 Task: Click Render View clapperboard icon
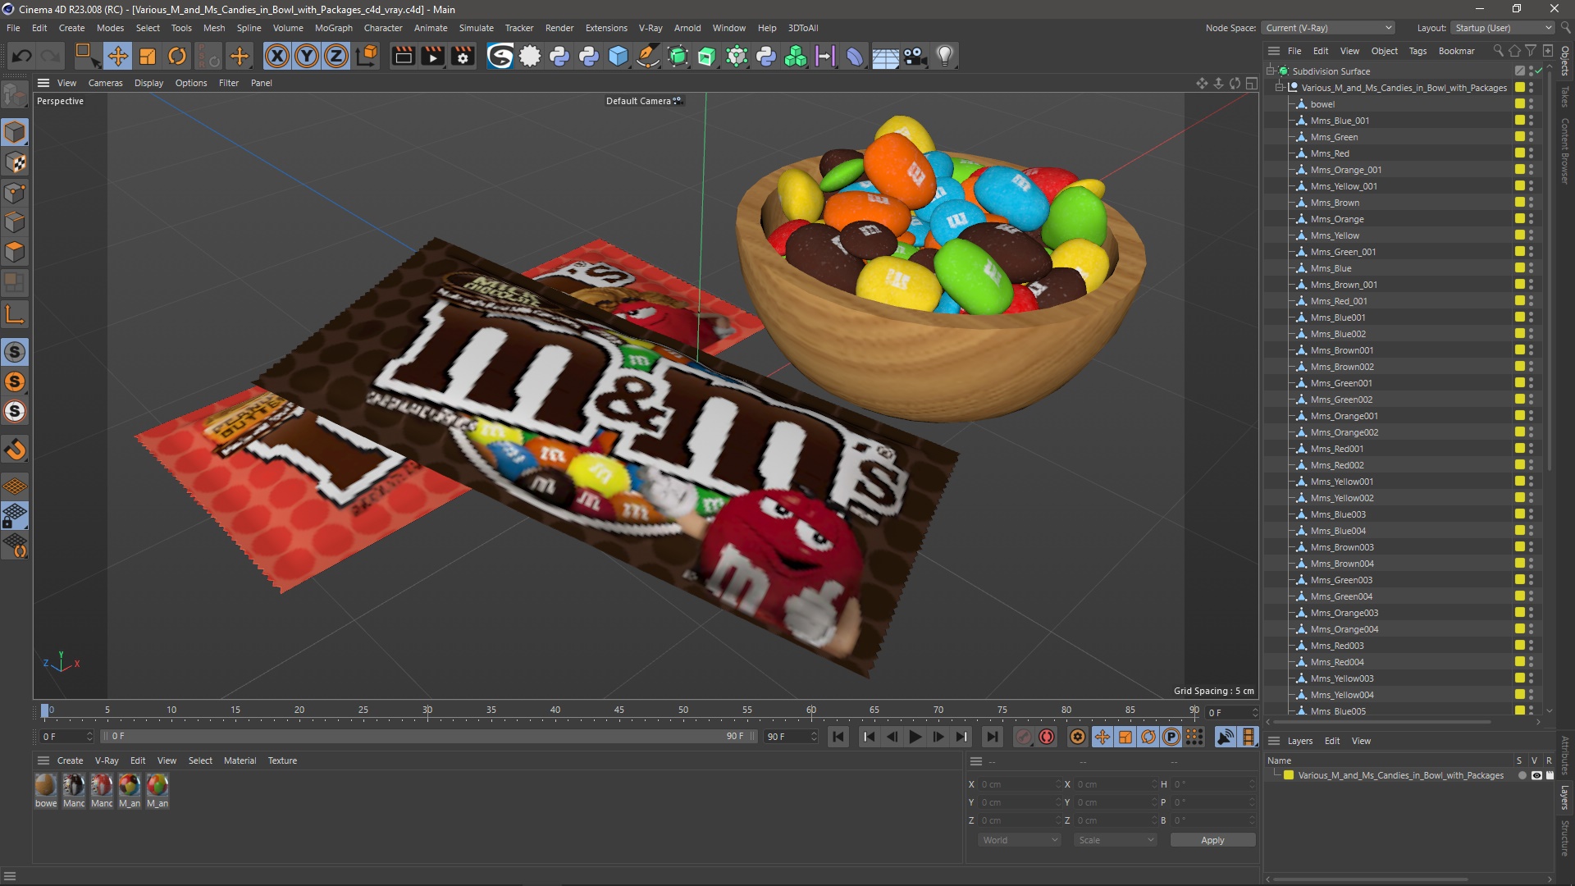click(403, 56)
